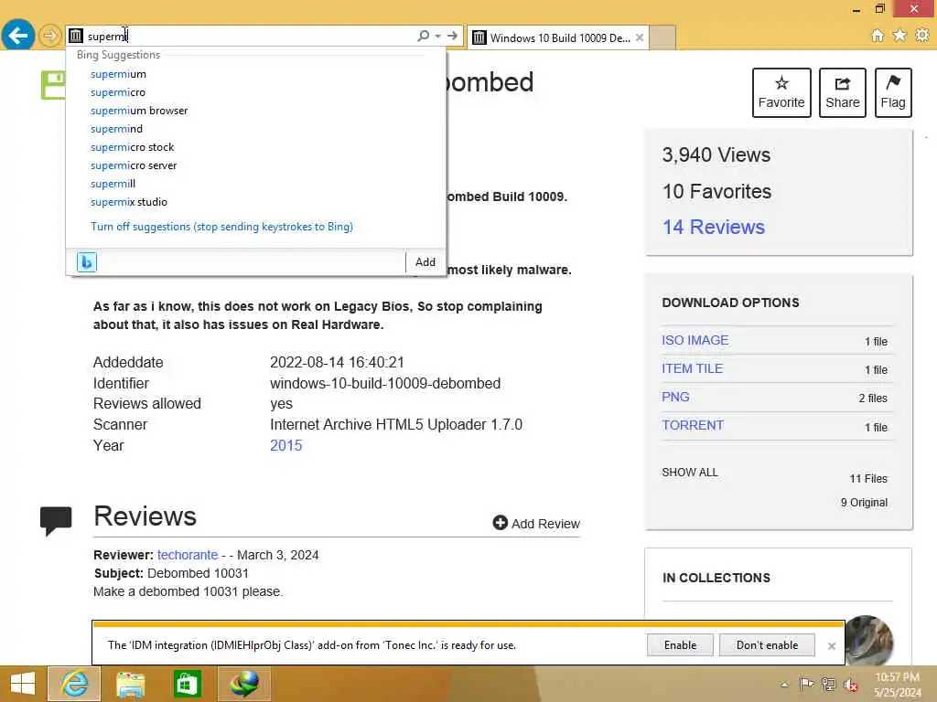Click the 9 Original files link
This screenshot has height=702, width=937.
[864, 503]
